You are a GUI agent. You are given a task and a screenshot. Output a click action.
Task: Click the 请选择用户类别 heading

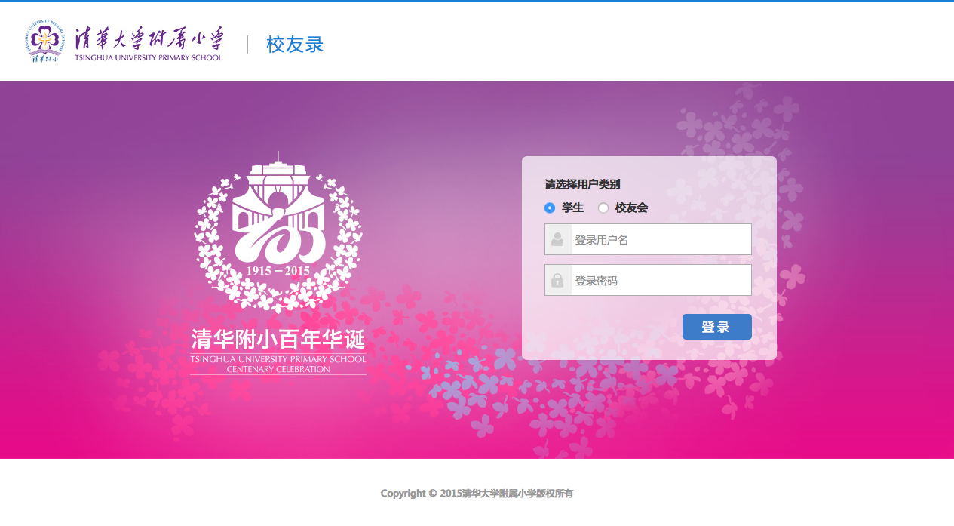582,184
